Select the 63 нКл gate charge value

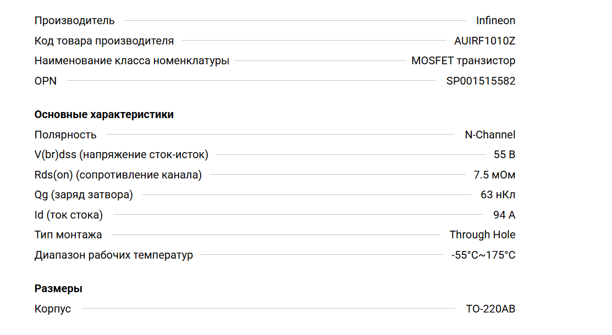pos(498,195)
